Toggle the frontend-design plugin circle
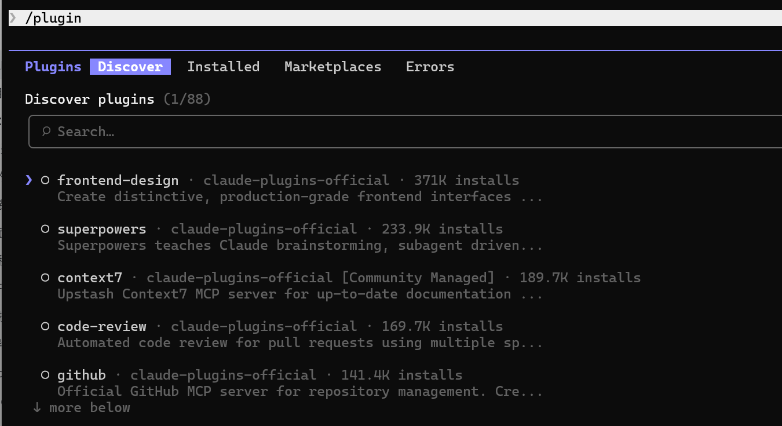This screenshot has width=782, height=426. point(45,181)
